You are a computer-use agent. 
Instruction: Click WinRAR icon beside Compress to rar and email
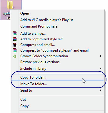click(x=14, y=50)
